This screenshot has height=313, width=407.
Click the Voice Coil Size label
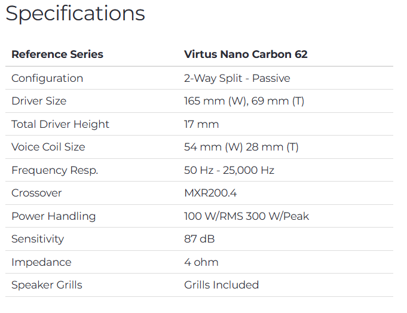(x=48, y=147)
